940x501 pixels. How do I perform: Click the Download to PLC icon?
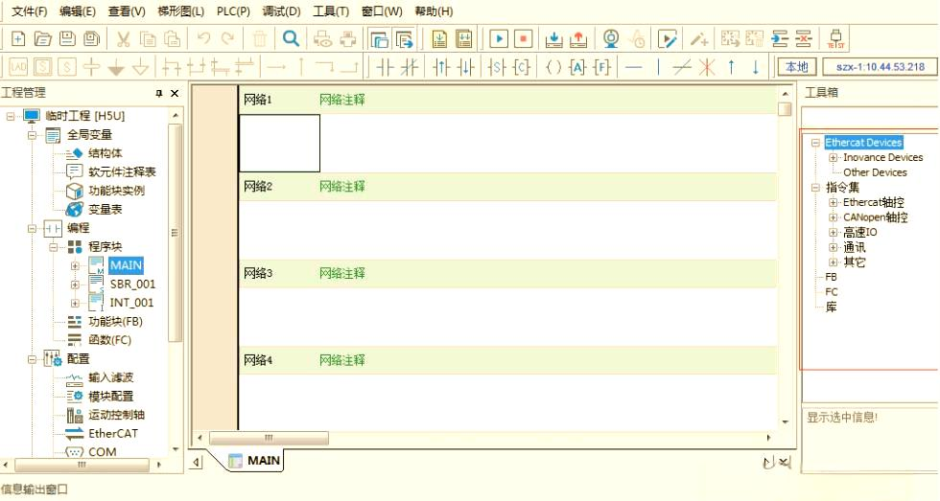coord(554,39)
